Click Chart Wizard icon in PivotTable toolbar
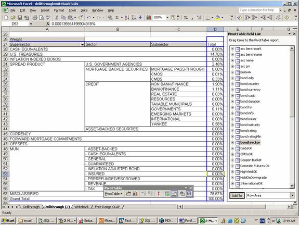 [135, 193]
